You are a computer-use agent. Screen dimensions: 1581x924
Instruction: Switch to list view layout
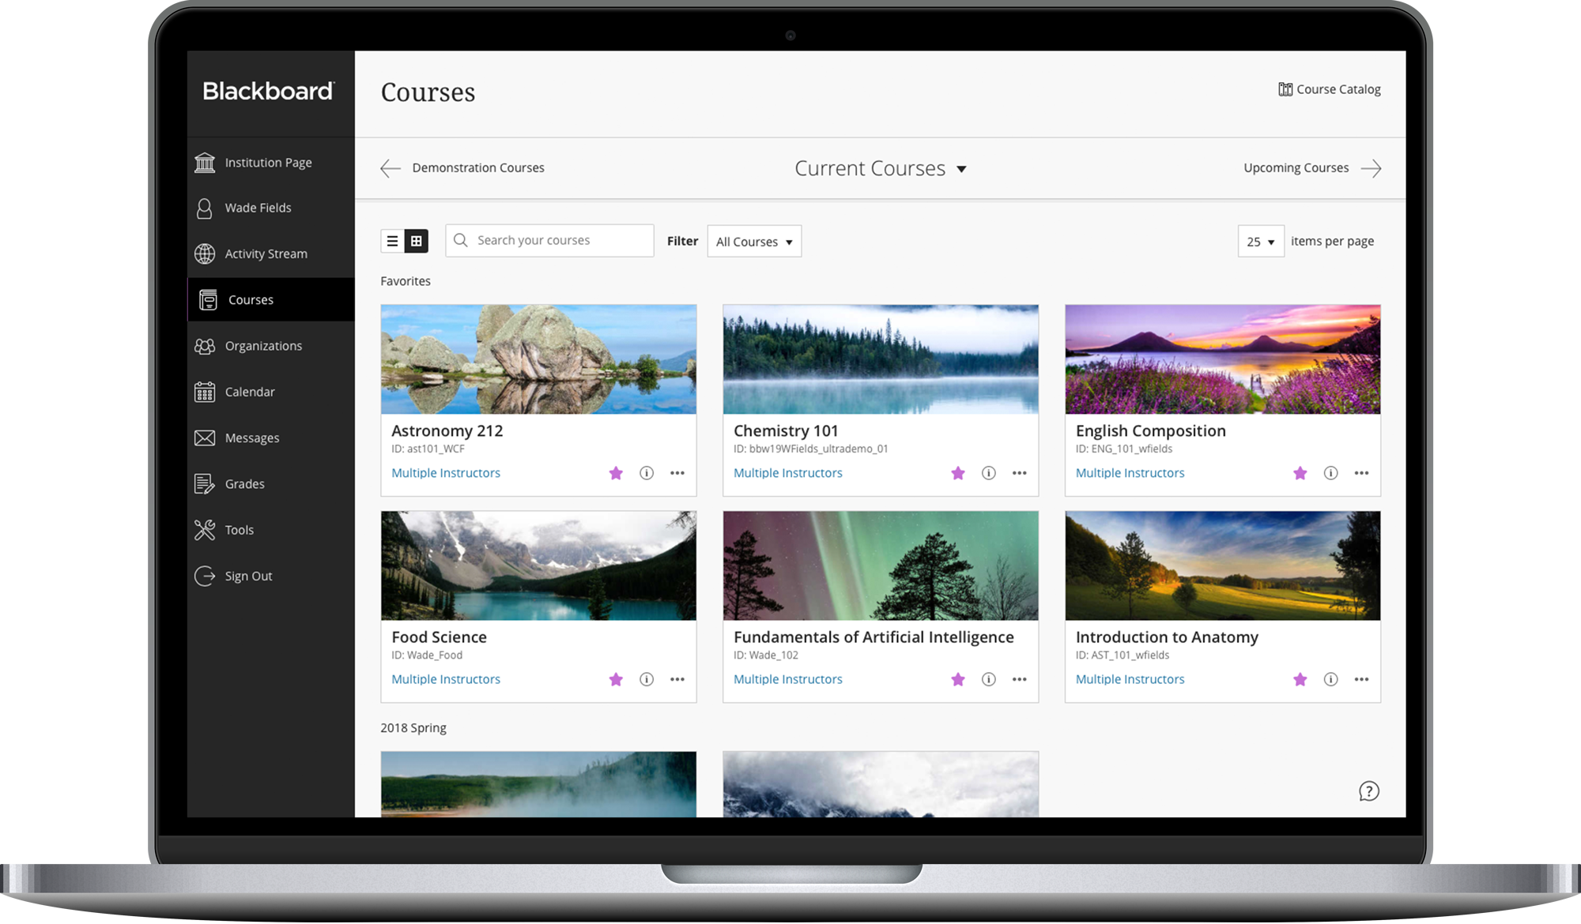[x=392, y=240]
